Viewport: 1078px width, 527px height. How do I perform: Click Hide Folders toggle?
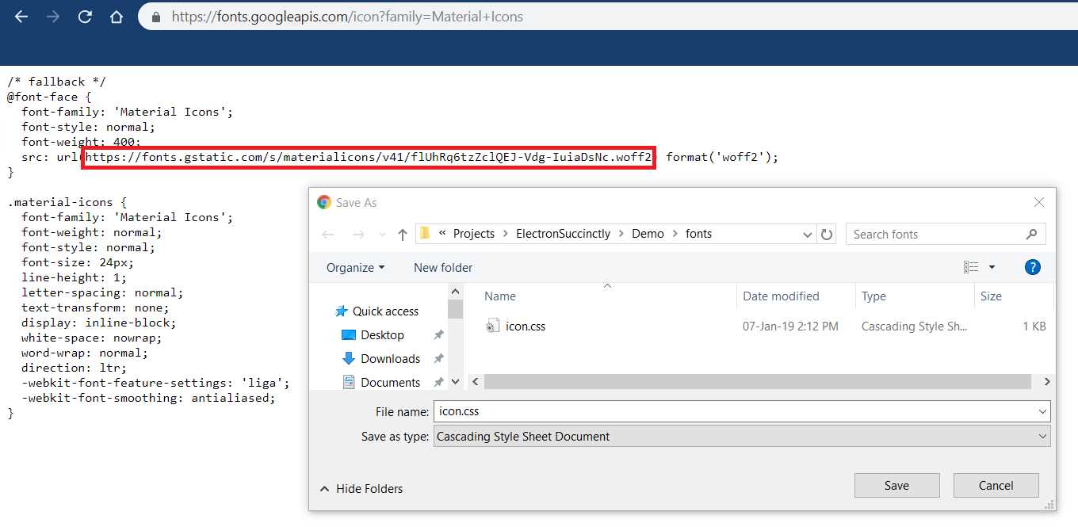[361, 489]
